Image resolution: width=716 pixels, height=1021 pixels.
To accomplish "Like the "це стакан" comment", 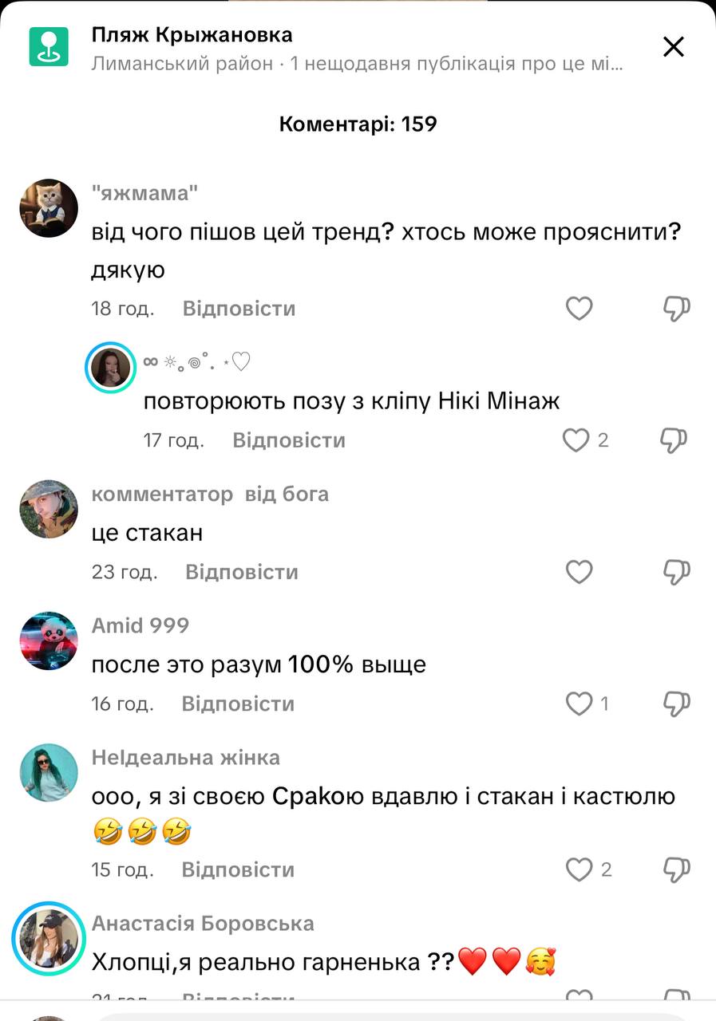I will tap(580, 572).
